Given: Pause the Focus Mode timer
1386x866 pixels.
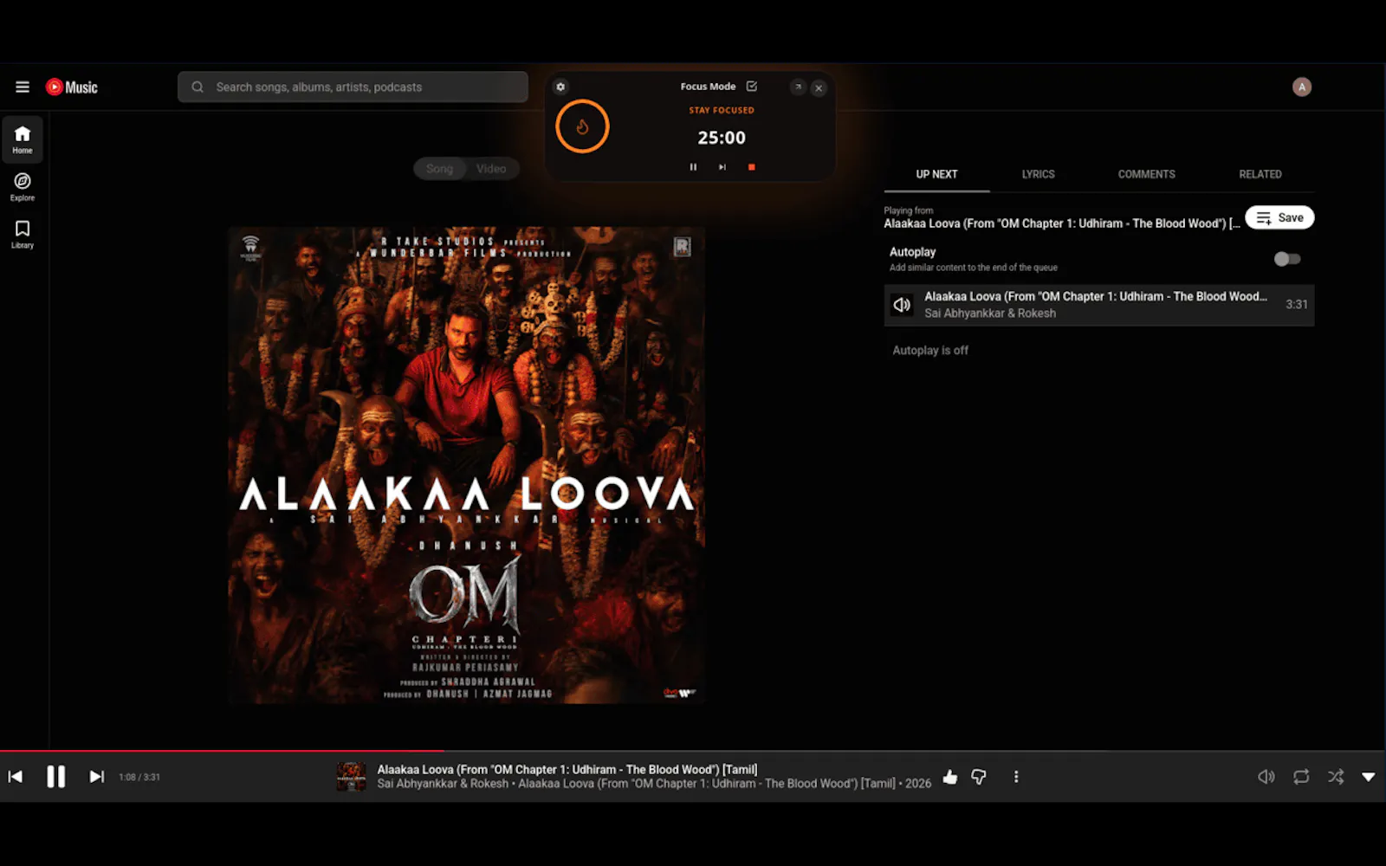Looking at the screenshot, I should tap(693, 167).
